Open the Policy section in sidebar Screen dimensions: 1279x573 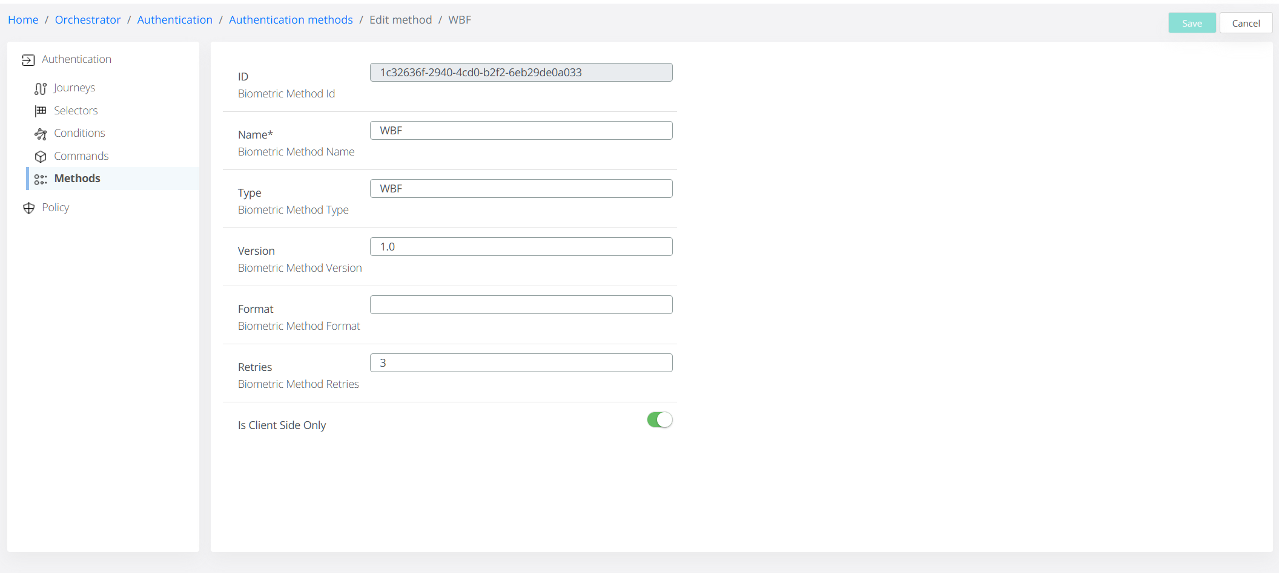pyautogui.click(x=55, y=208)
